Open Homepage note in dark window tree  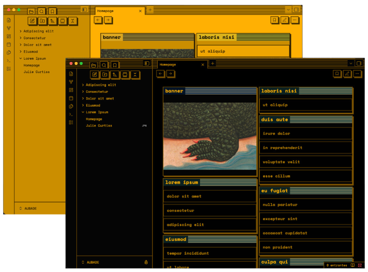point(94,119)
